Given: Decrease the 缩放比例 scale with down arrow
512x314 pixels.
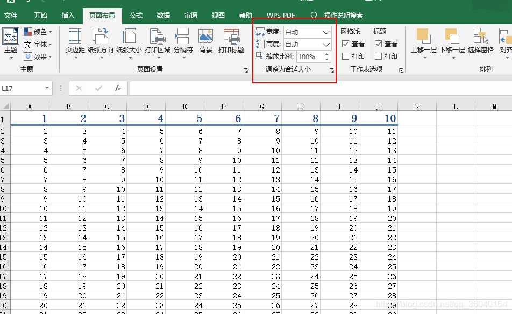Looking at the screenshot, I should [x=326, y=59].
